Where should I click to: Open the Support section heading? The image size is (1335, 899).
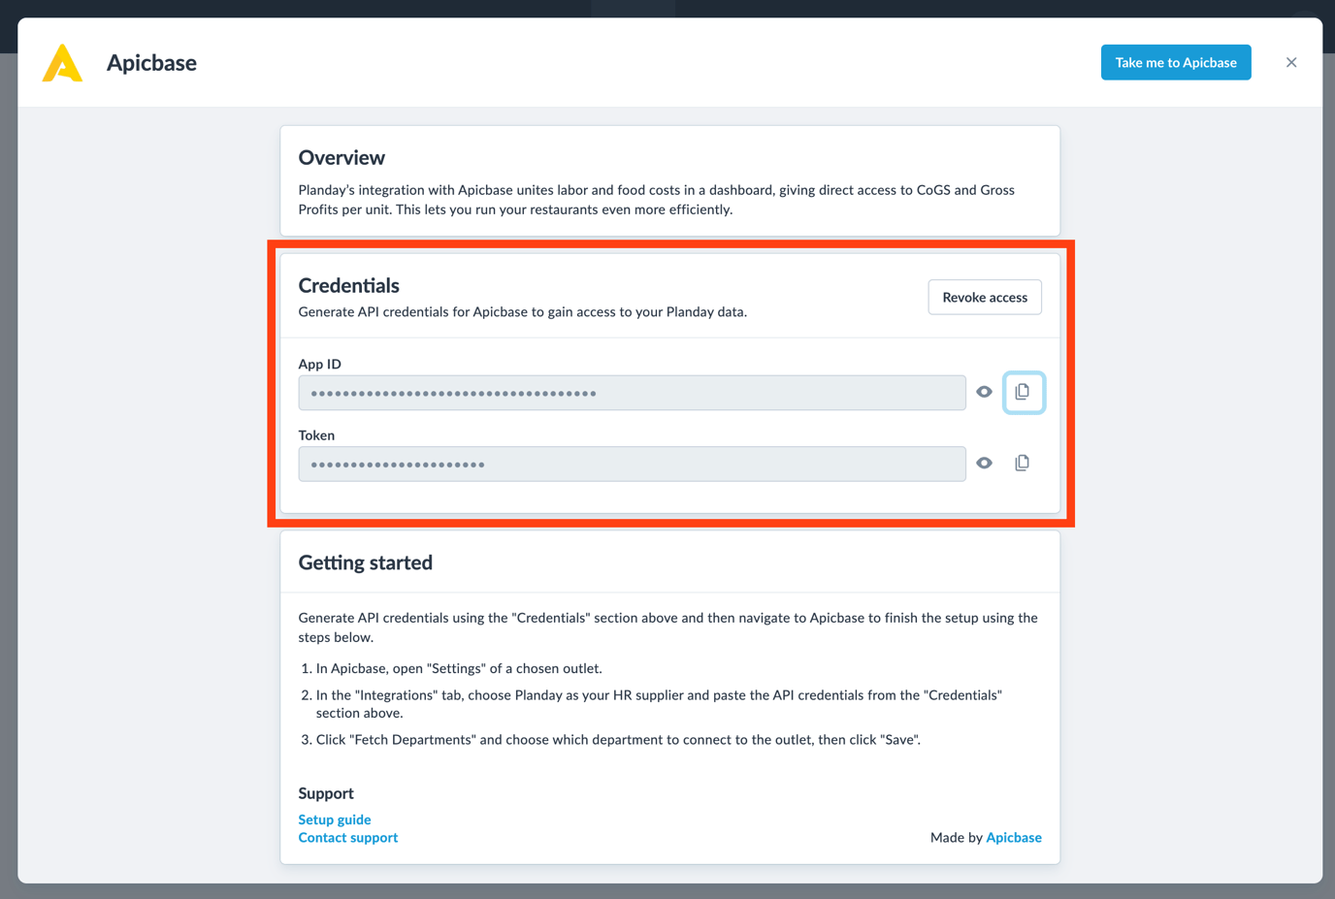[x=326, y=793]
